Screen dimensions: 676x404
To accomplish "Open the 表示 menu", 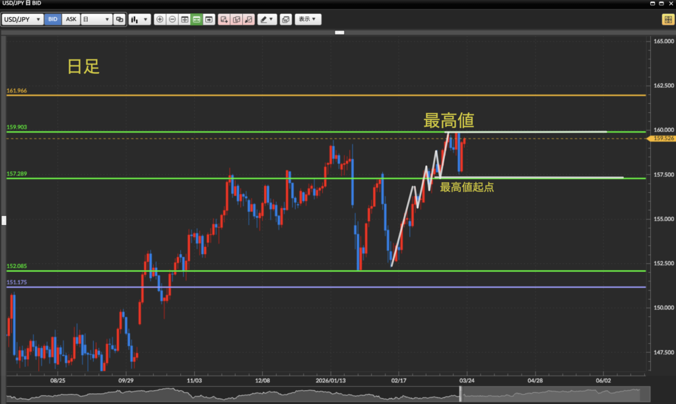I will coord(308,20).
